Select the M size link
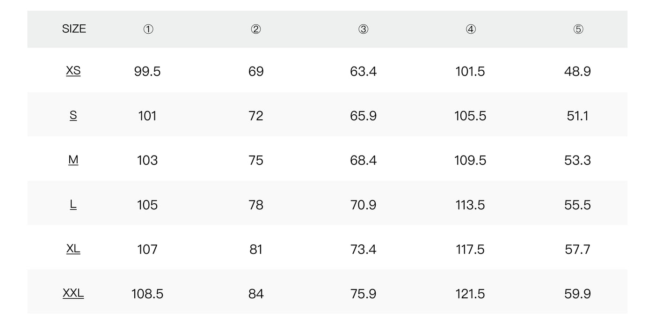Viewport: 655px width, 325px height. [x=73, y=160]
